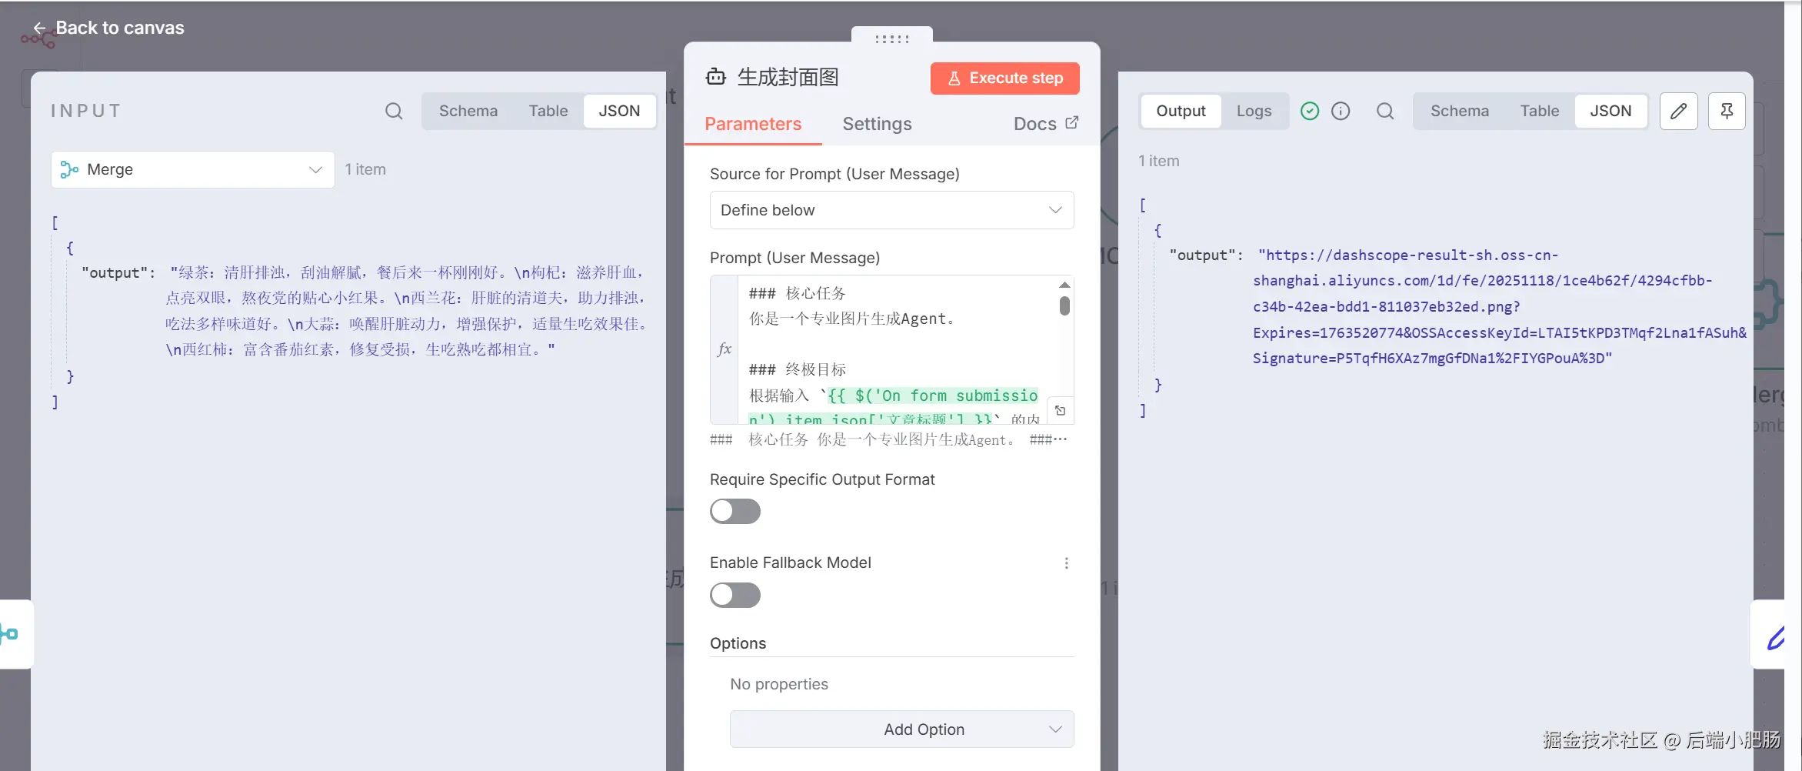Click the '1 item' label beside Merge
1802x771 pixels.
point(365,169)
